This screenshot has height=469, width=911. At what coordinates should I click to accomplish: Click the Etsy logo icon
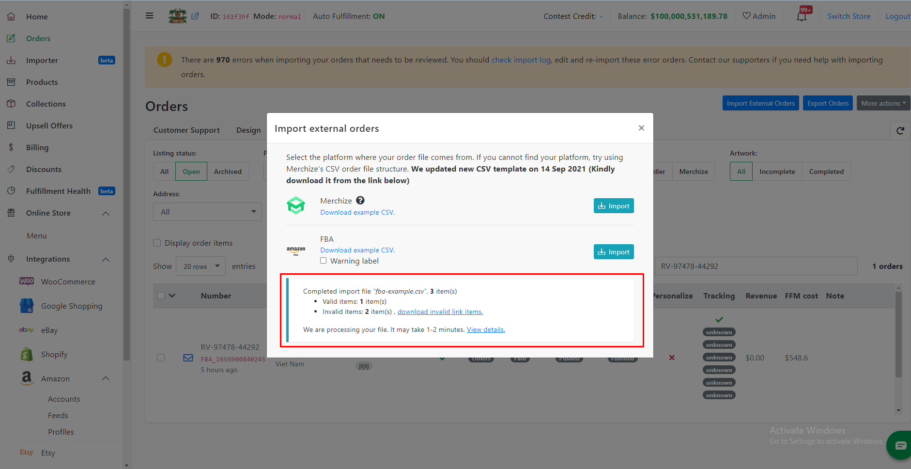[27, 453]
